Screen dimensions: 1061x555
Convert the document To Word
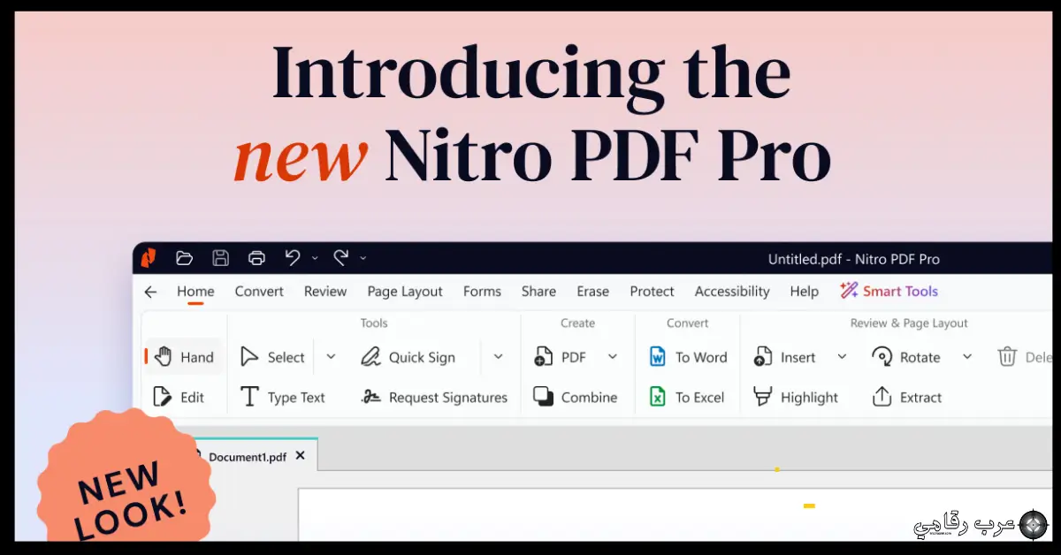point(688,357)
